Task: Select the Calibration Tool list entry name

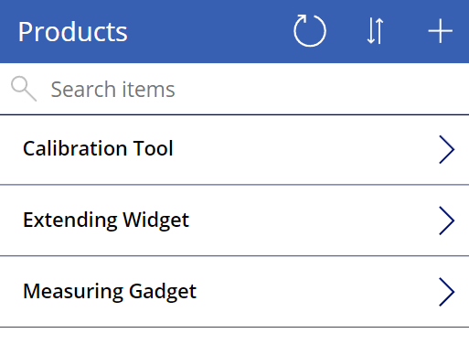Action: 98,148
